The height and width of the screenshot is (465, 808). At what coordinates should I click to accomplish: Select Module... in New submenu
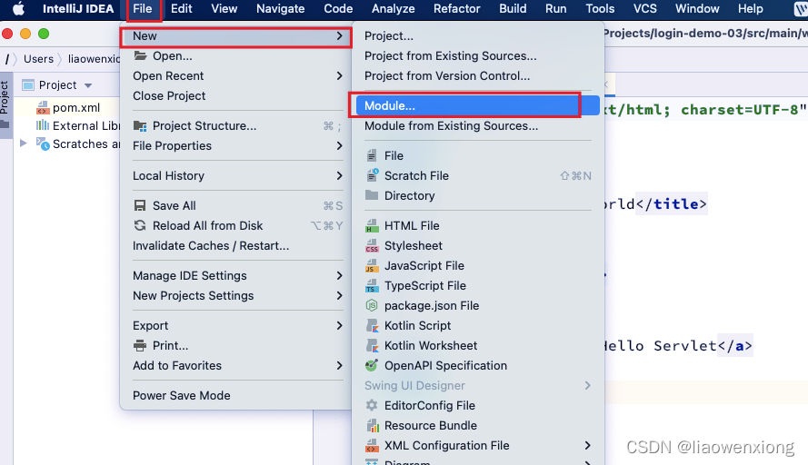(476, 105)
